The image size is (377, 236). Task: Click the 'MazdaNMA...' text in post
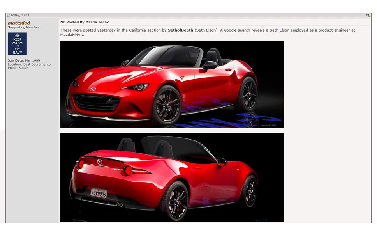[x=72, y=35]
